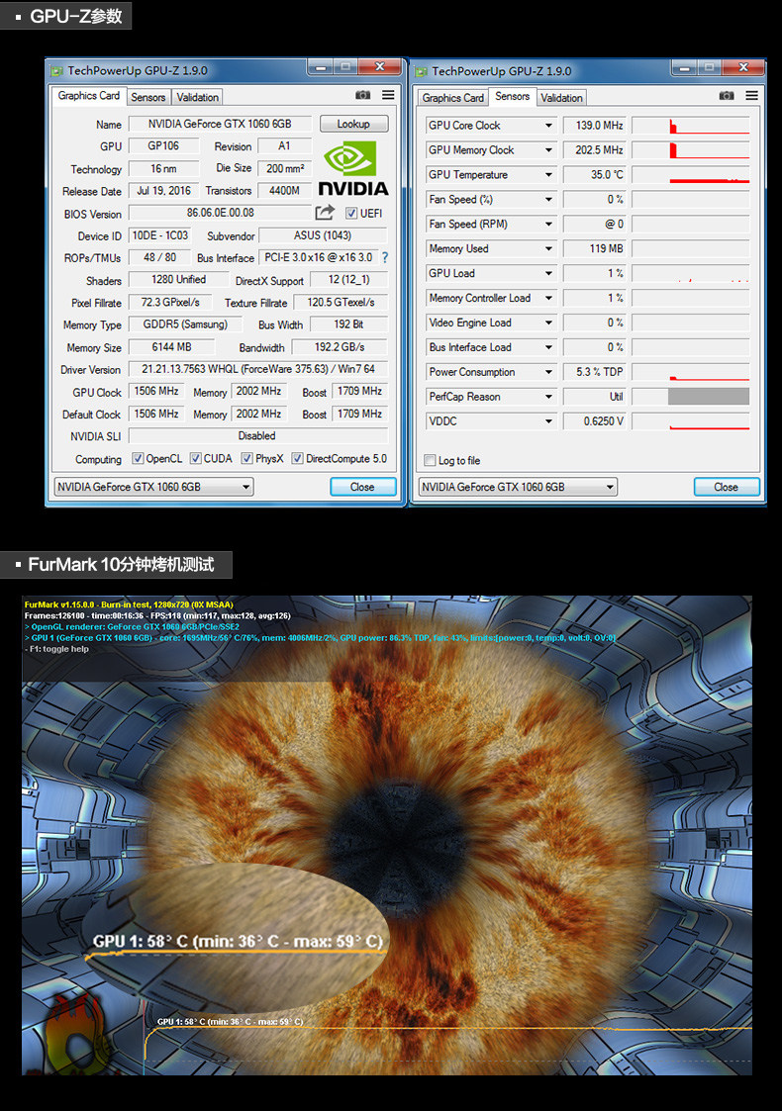This screenshot has height=1111, width=782.
Task: Click the Lookup button
Action: pos(353,124)
